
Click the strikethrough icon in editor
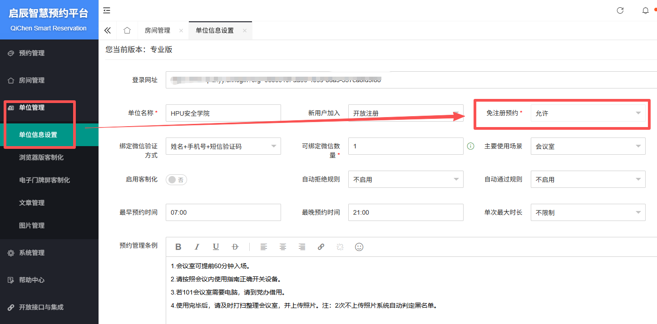pyautogui.click(x=235, y=247)
